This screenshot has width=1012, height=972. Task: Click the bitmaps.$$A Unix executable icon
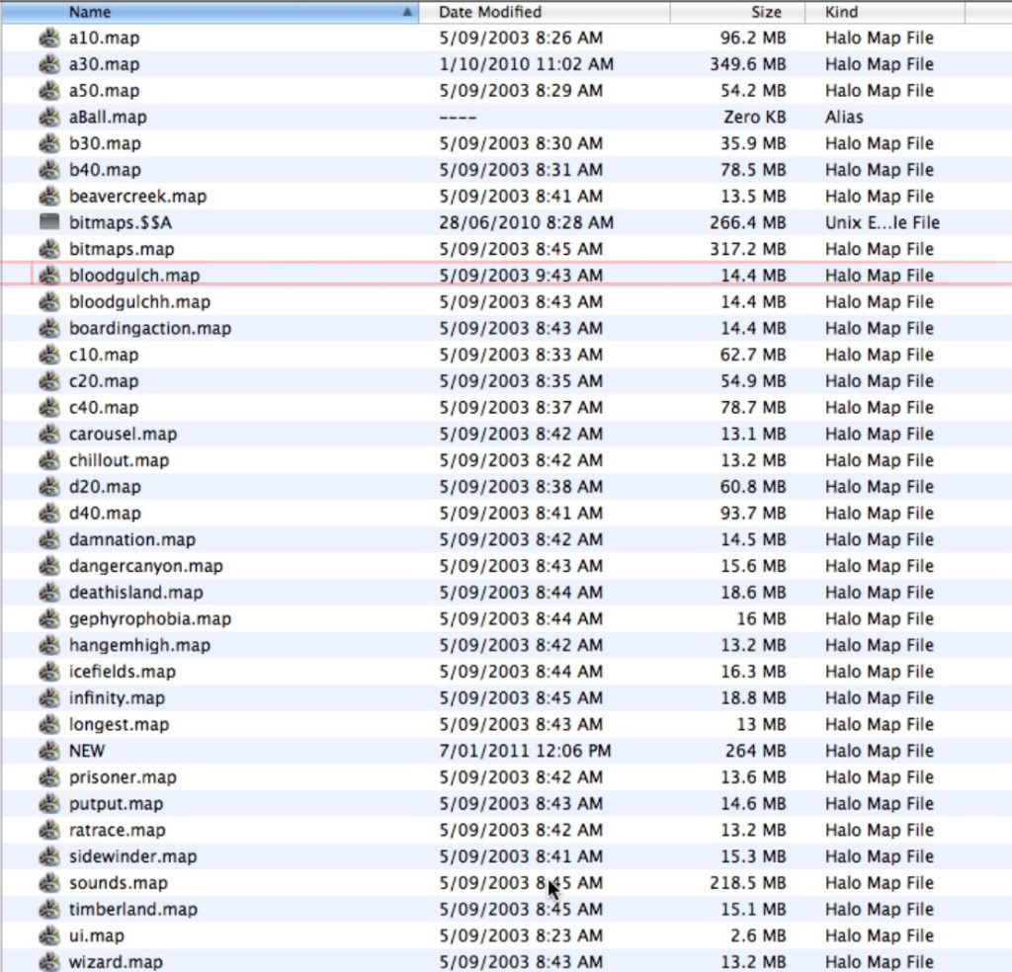(49, 222)
